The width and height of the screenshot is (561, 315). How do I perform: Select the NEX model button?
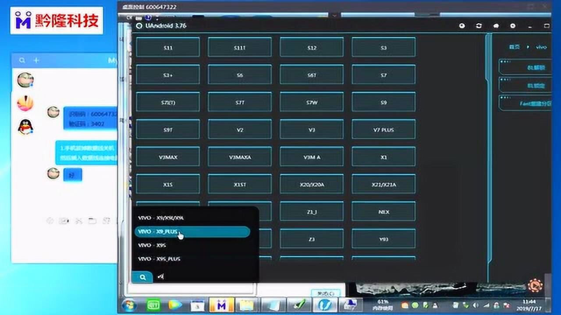pyautogui.click(x=383, y=212)
